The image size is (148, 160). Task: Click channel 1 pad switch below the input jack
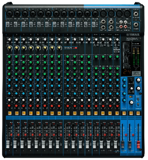tap(8, 25)
